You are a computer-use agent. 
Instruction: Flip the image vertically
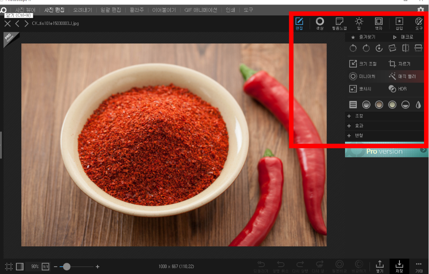pos(418,48)
